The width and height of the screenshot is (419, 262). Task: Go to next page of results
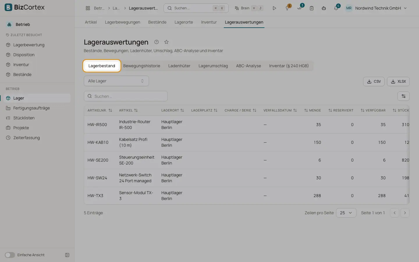click(405, 213)
